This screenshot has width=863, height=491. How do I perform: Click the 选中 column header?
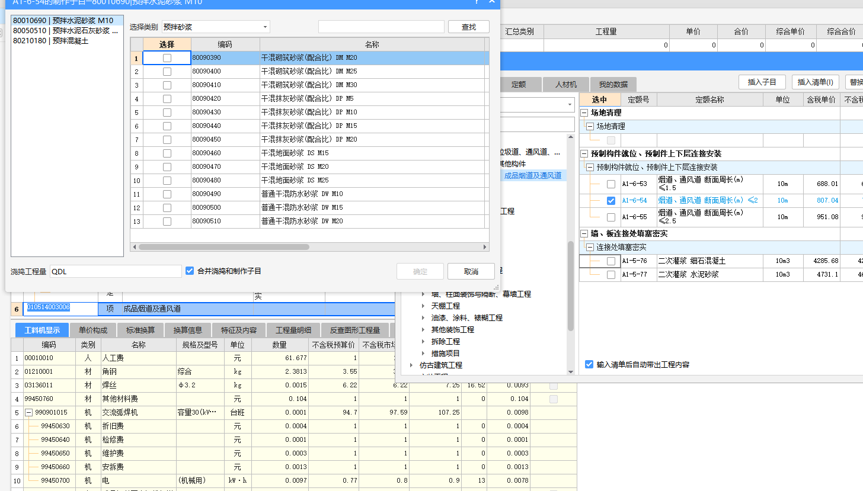click(x=600, y=100)
